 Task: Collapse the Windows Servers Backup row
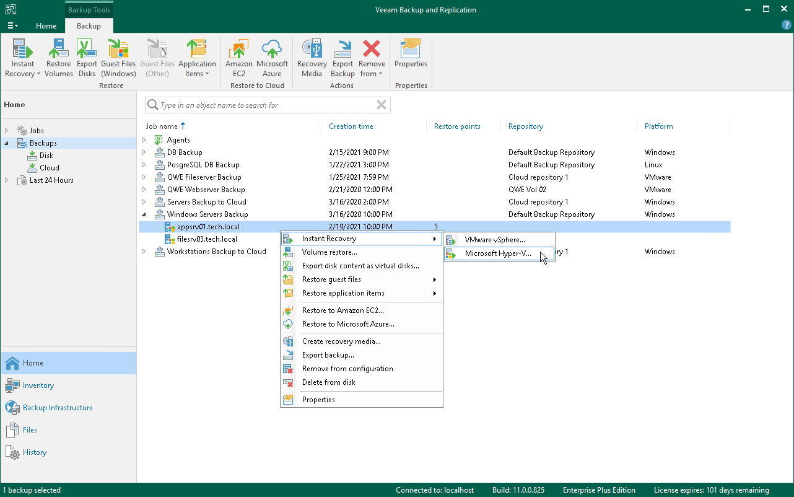point(144,214)
